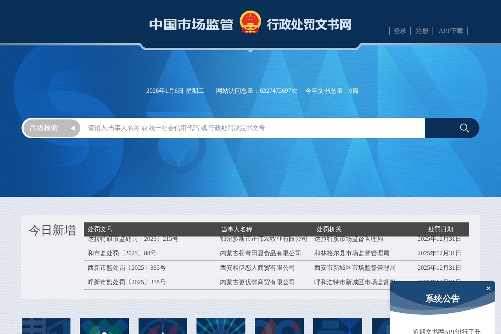The height and width of the screenshot is (334, 501).
Task: Click the 处罚文书号 table column header
Action: (x=100, y=229)
